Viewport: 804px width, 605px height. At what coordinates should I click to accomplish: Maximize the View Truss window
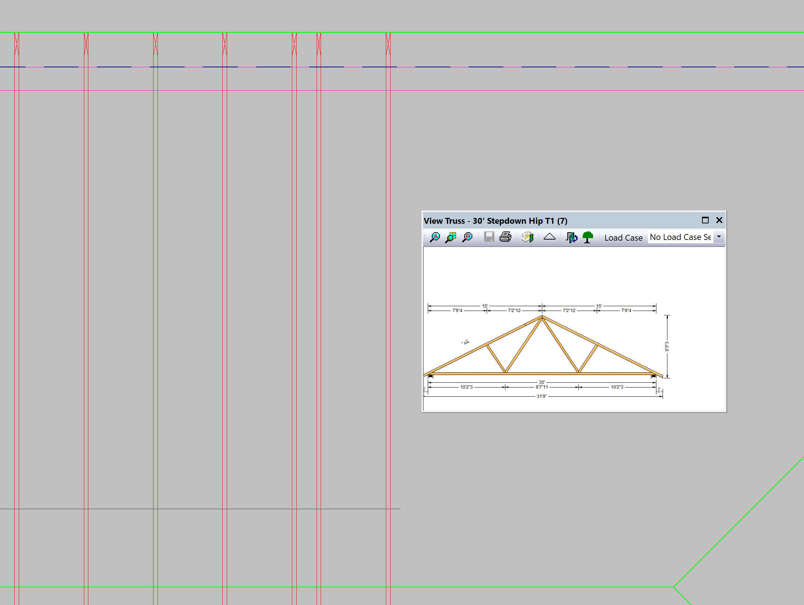coord(705,220)
